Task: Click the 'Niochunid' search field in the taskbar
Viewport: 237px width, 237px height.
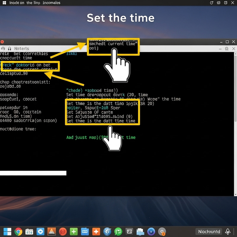Action: click(209, 231)
